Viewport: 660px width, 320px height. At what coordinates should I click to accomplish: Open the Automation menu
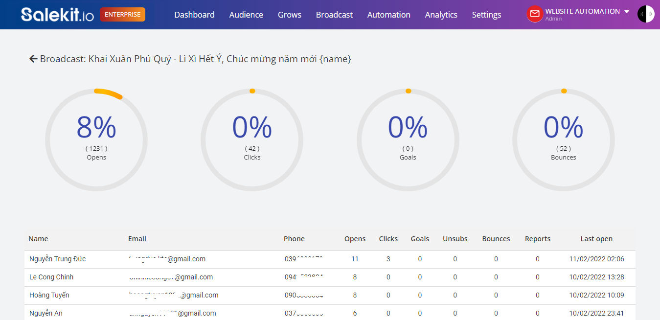point(389,15)
